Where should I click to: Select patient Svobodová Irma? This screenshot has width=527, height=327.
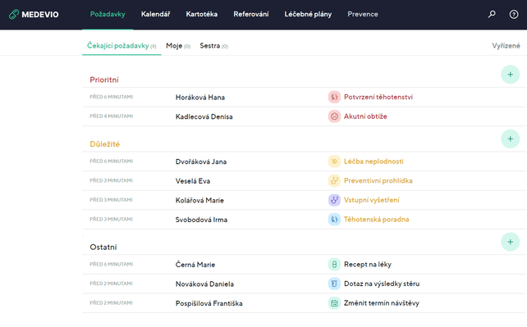click(x=201, y=220)
